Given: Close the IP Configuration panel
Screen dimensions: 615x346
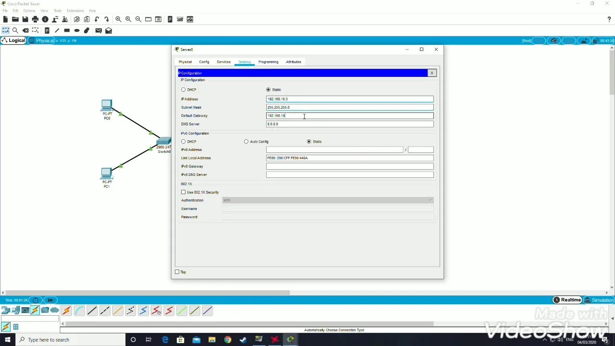Looking at the screenshot, I should pyautogui.click(x=432, y=73).
